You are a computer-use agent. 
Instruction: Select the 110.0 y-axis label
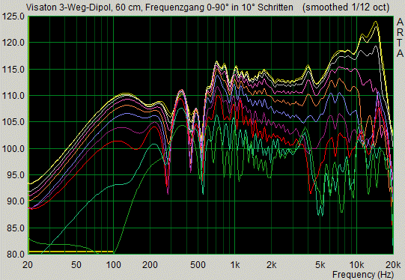point(13,96)
